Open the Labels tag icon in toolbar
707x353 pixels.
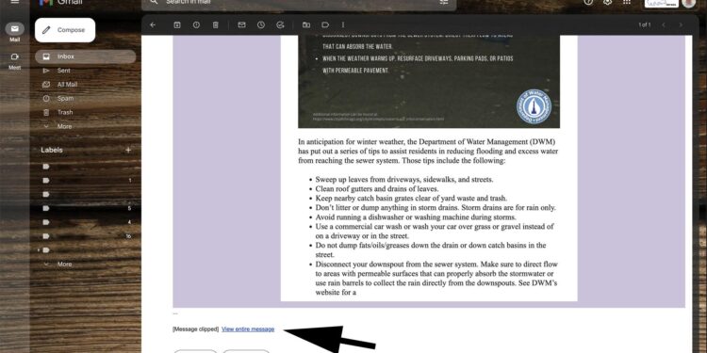point(325,25)
